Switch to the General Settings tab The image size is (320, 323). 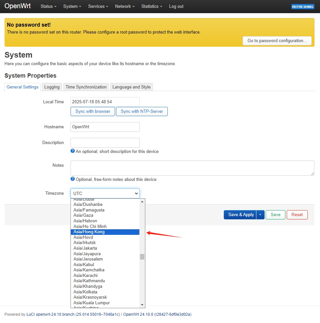(x=22, y=87)
